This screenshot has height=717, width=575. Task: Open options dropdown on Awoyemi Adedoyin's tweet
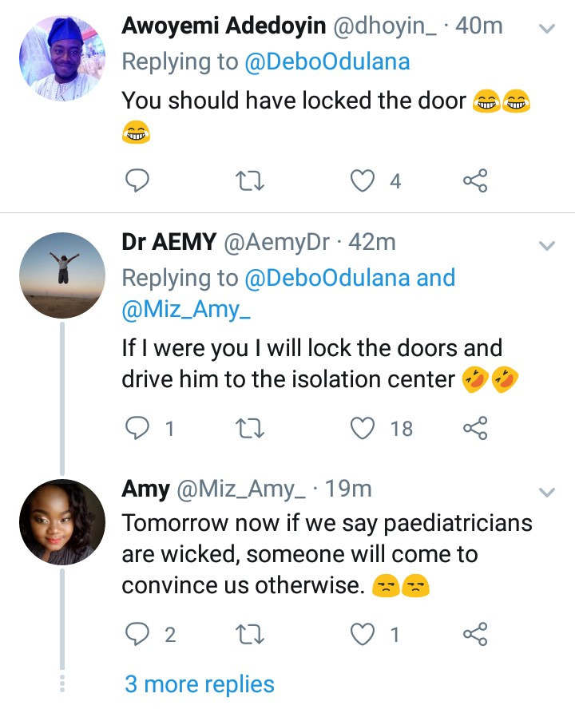(x=547, y=29)
